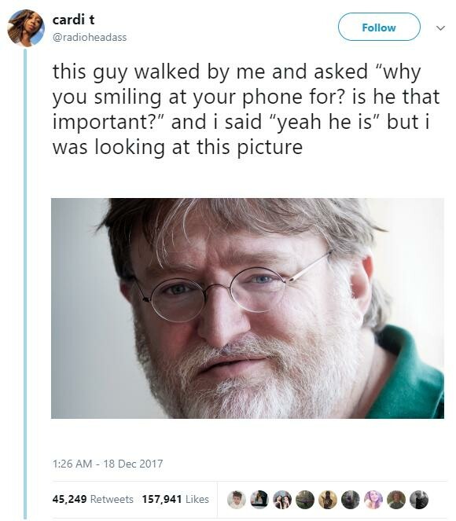Open last black-and-white liker avatar
The width and height of the screenshot is (456, 521).
(419, 500)
